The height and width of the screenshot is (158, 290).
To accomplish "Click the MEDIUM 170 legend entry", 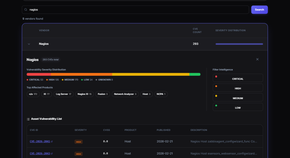I will pos(70,80).
